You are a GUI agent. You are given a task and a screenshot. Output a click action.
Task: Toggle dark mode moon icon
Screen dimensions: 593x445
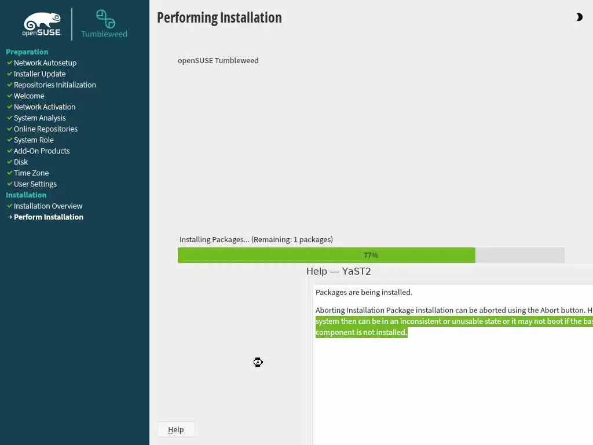pos(579,17)
